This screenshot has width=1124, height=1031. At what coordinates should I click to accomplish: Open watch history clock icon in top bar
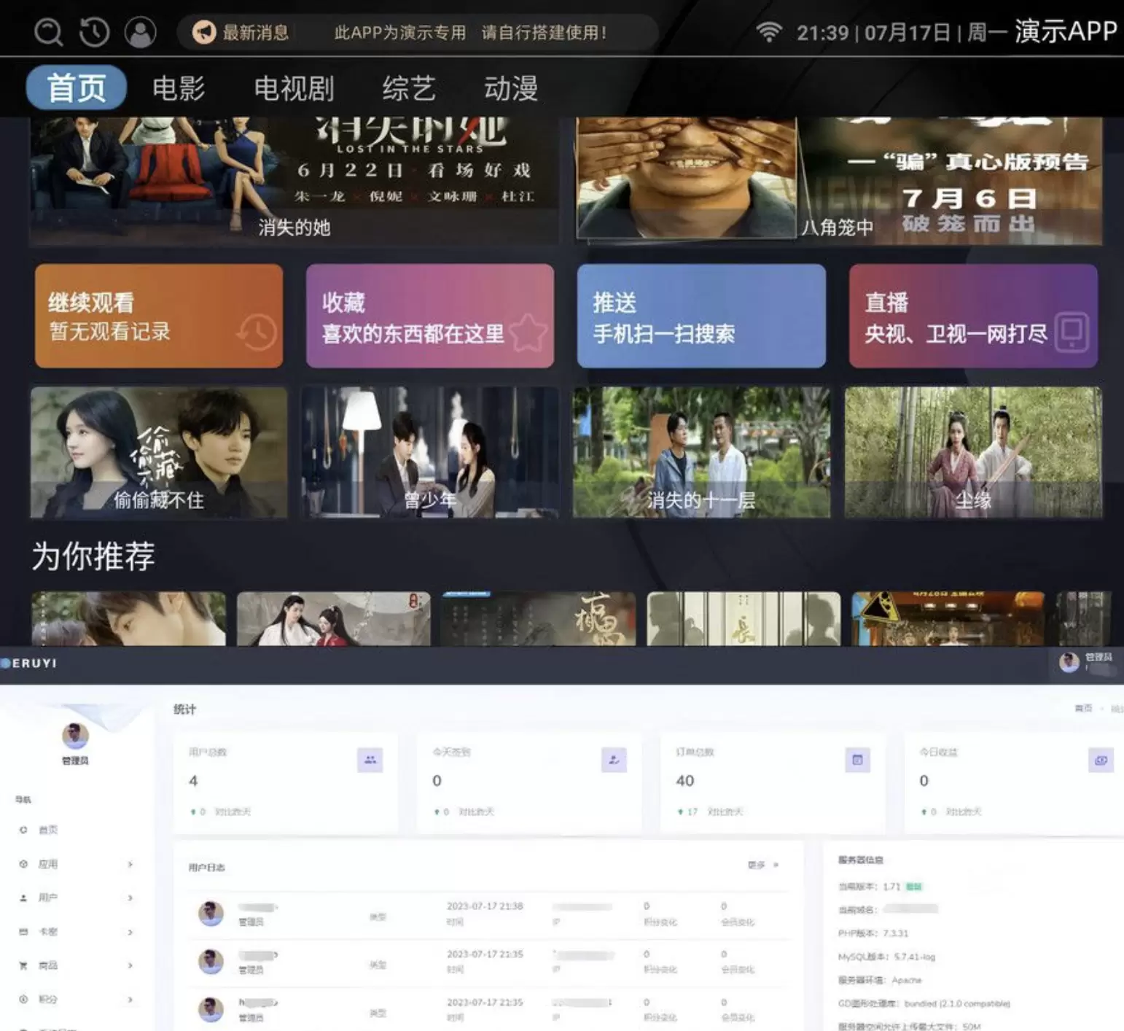95,32
